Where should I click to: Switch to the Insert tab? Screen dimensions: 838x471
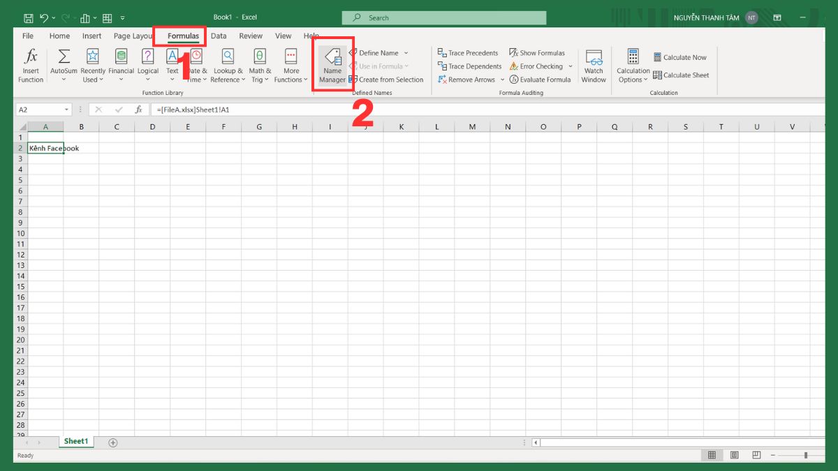[91, 36]
